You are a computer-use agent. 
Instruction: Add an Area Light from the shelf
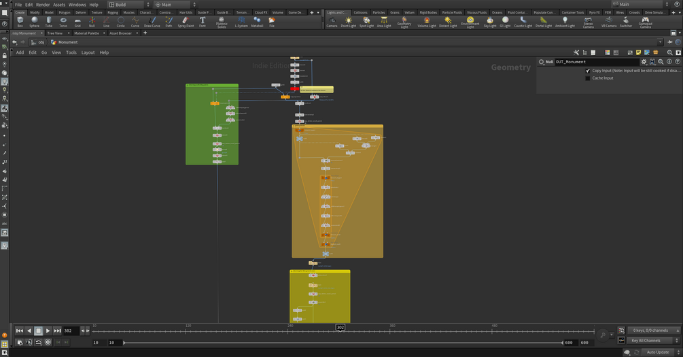(384, 22)
